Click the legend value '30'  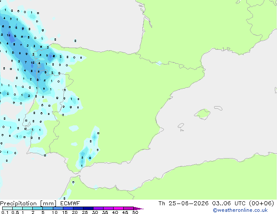(x=95, y=212)
